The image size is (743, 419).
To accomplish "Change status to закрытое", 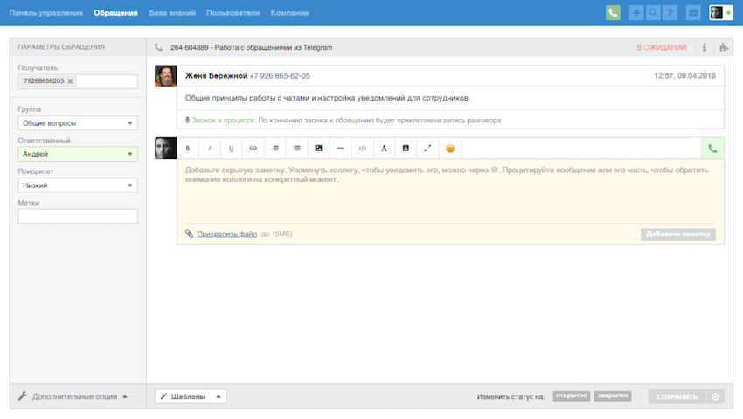I will pos(613,395).
